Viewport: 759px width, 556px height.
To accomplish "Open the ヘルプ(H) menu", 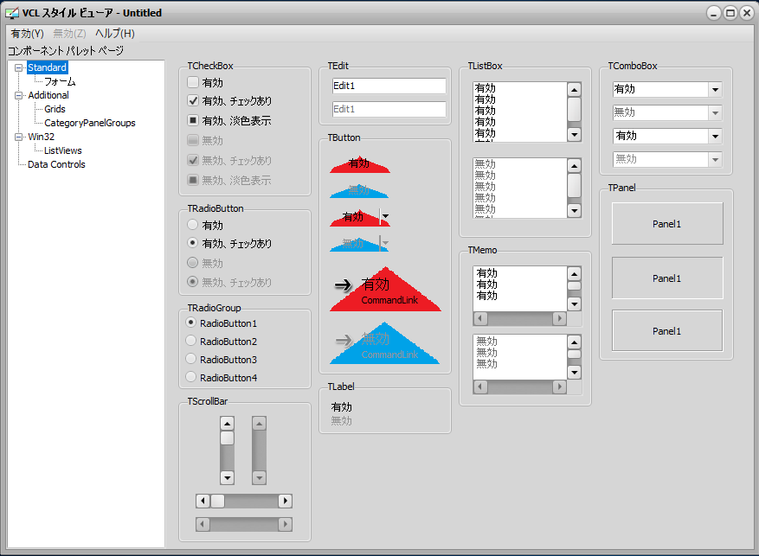I will tap(115, 34).
